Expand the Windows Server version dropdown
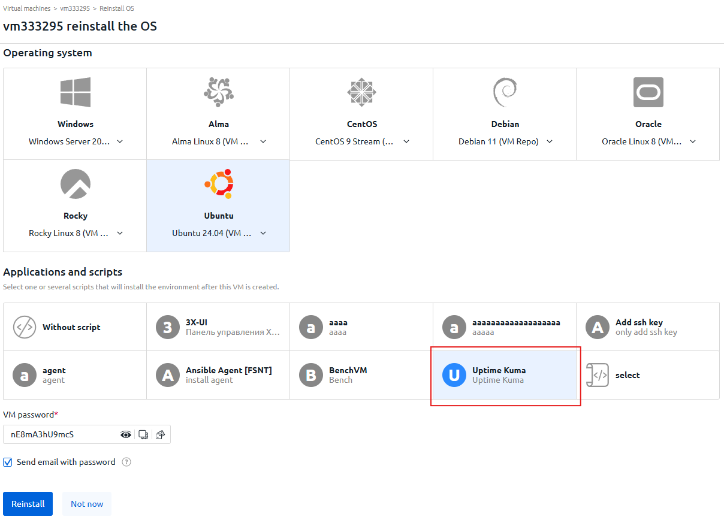 coord(120,141)
